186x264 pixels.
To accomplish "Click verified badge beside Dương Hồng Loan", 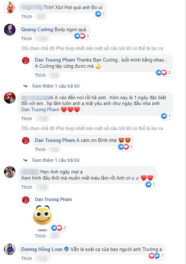I will click(x=66, y=249).
